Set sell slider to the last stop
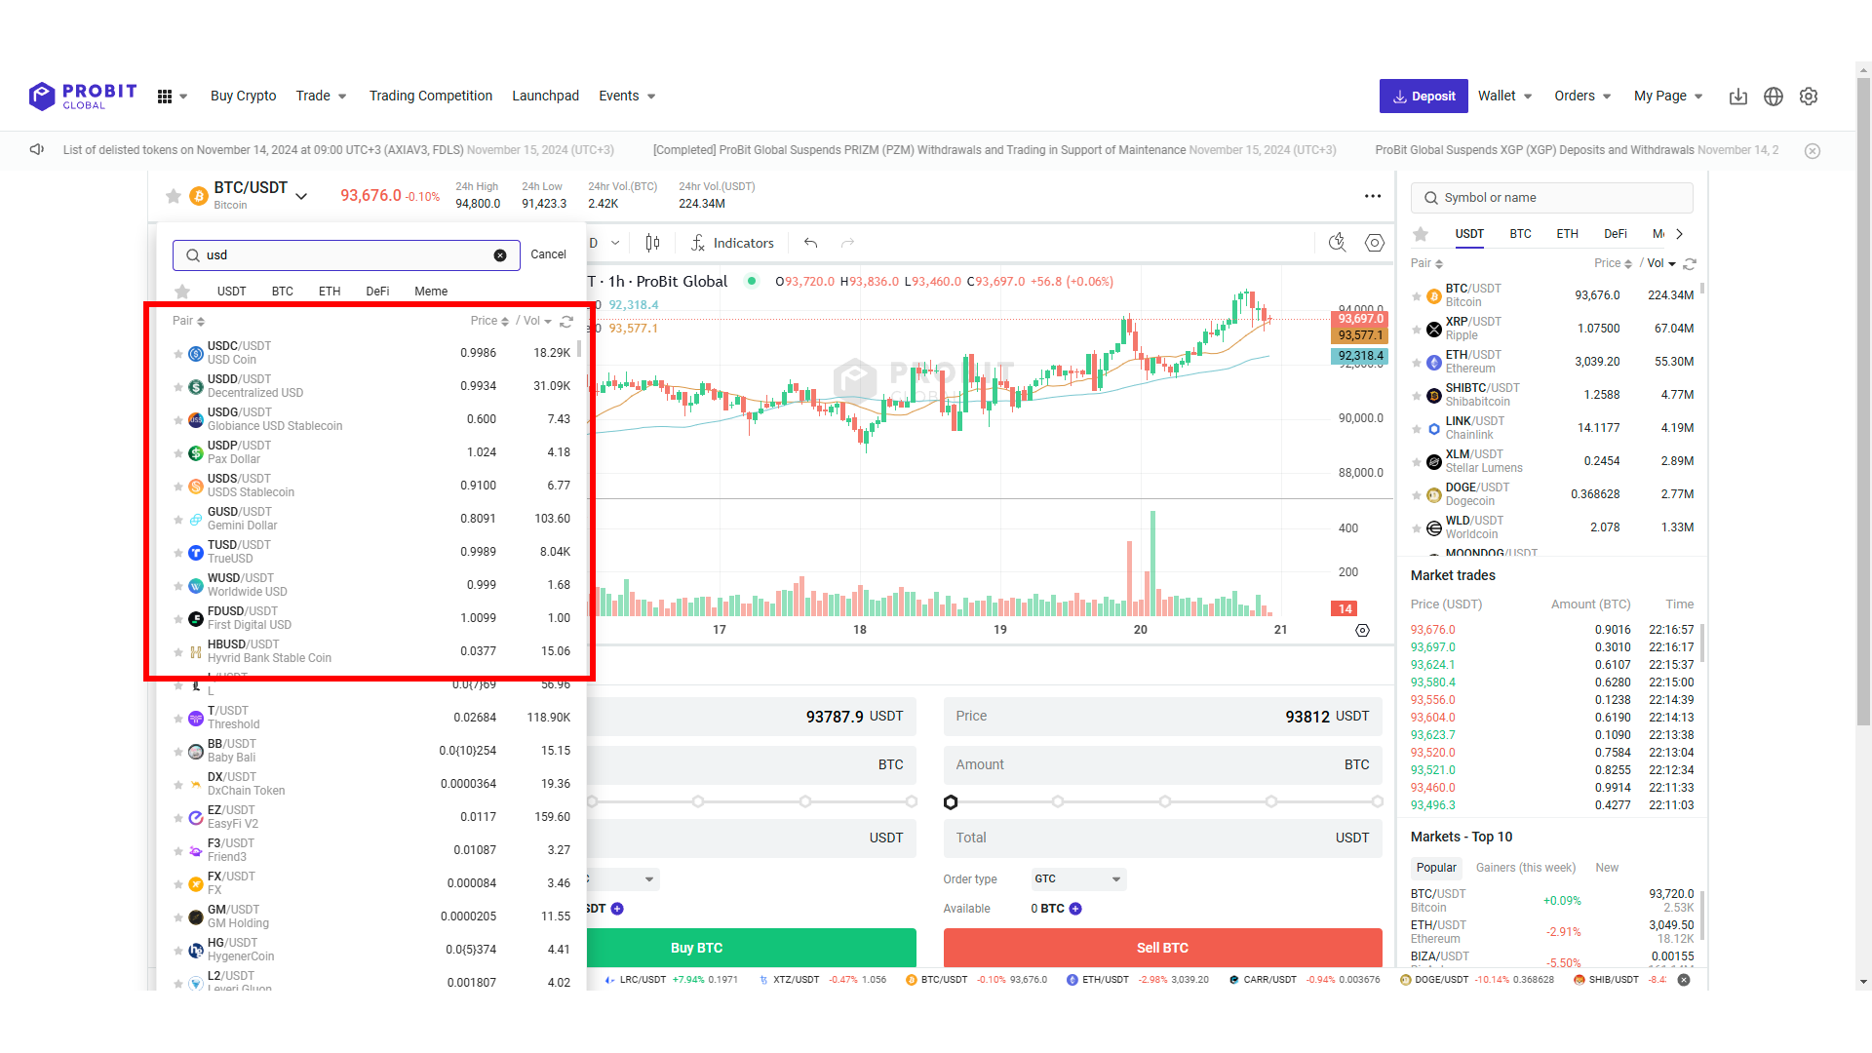Viewport: 1872px width, 1053px height. click(x=1377, y=802)
